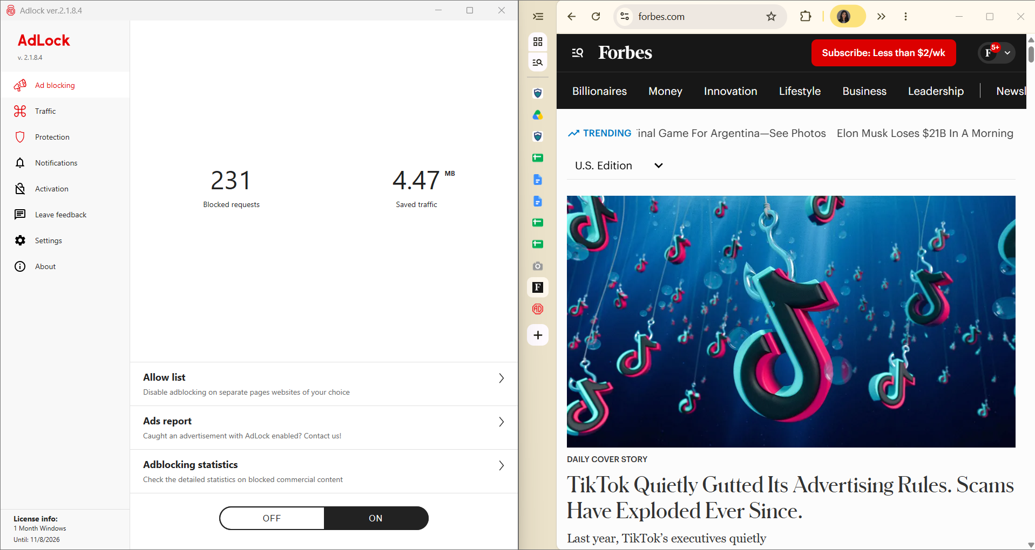View site information icon in address bar
Screen dimensions: 1035x550
click(625, 16)
